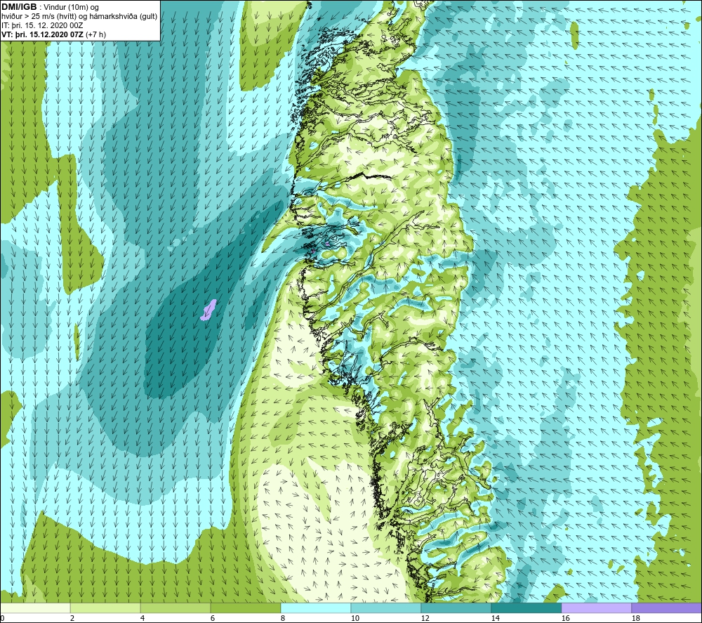The height and width of the screenshot is (623, 702).
Task: Click the palest 0–2 m/s legend color segment
Action: (35, 608)
